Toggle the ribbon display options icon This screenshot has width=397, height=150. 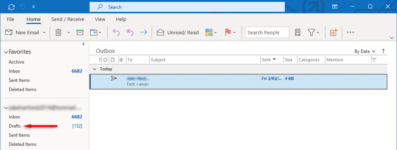(335, 7)
